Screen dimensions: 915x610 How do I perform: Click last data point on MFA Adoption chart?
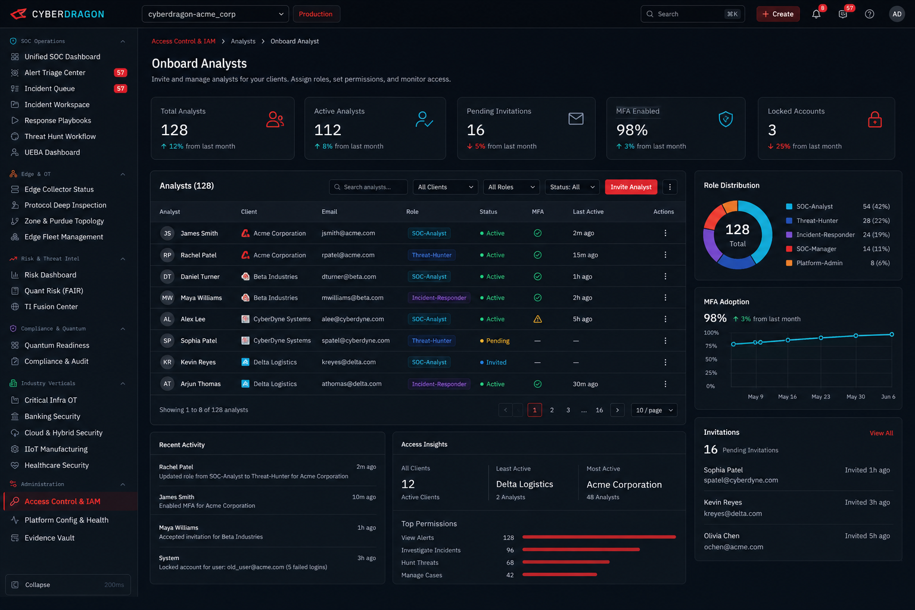(892, 334)
